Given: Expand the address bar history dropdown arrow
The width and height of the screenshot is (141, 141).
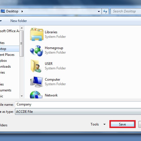Looking at the screenshot, I should (x=99, y=12).
